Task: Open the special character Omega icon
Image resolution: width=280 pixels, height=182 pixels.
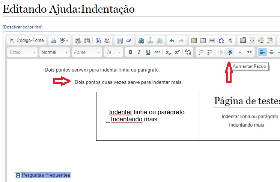Action: point(221,40)
